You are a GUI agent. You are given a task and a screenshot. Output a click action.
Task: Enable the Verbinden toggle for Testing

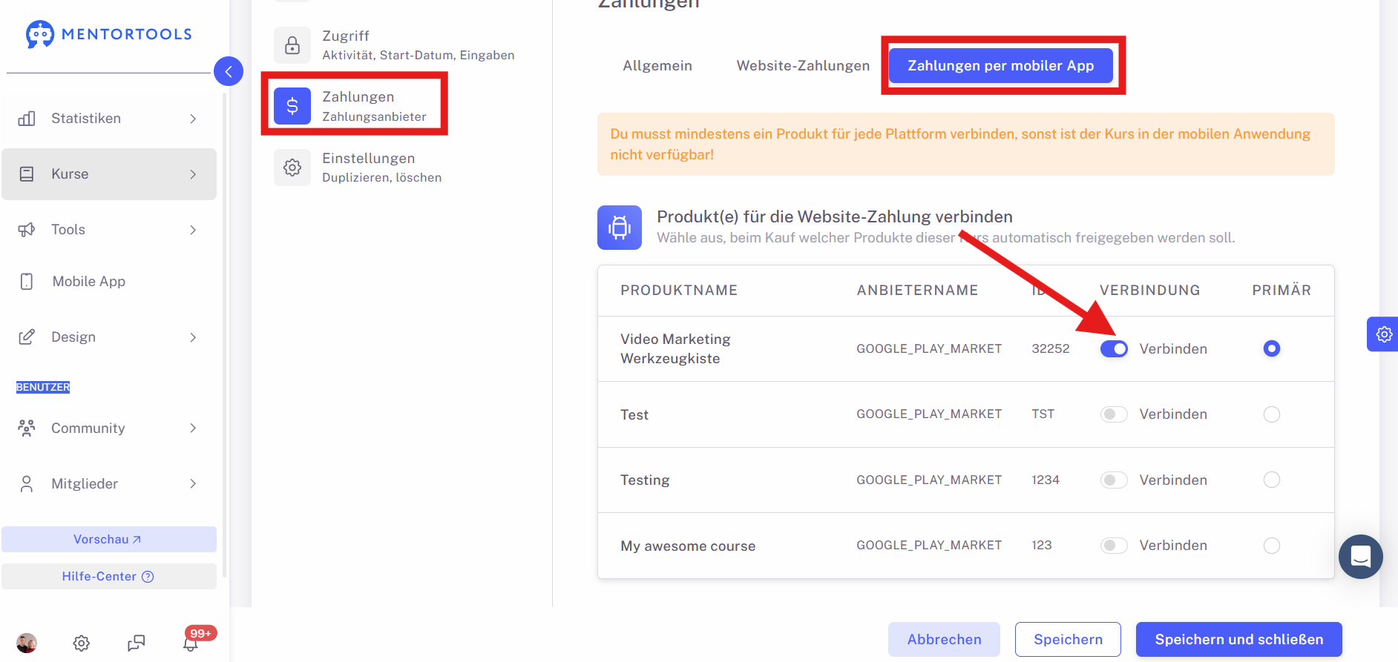(x=1114, y=480)
